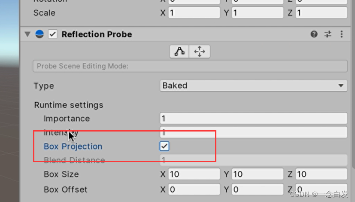
Task: Open the Reflection Probe preset selector
Action: coord(328,34)
